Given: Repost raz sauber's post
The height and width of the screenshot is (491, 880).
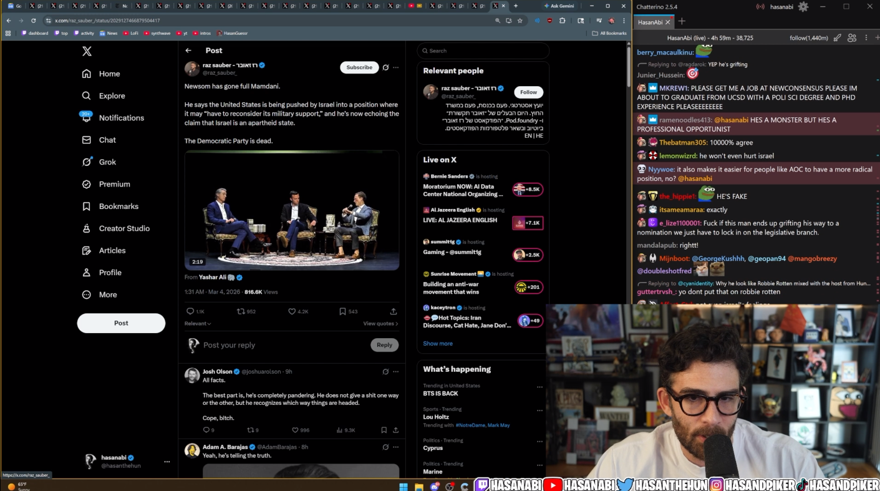Looking at the screenshot, I should pos(241,311).
